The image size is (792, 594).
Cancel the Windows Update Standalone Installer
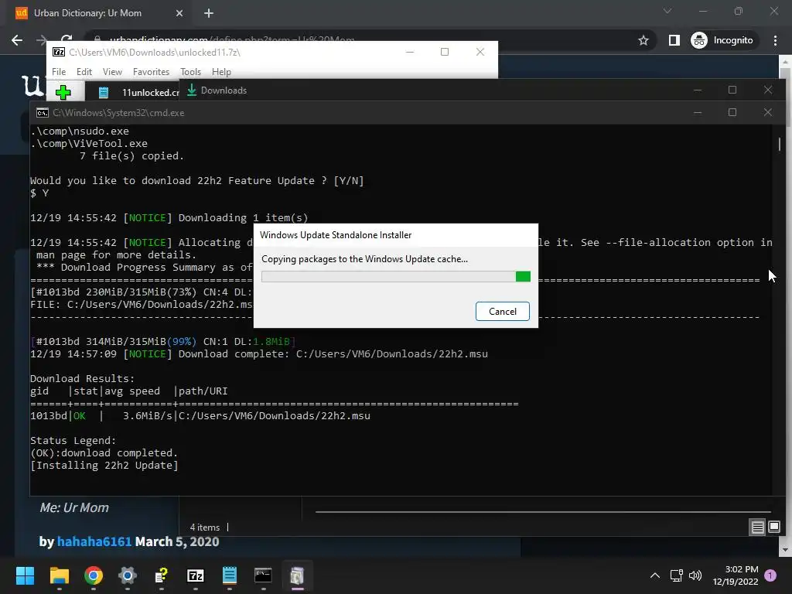pos(502,311)
